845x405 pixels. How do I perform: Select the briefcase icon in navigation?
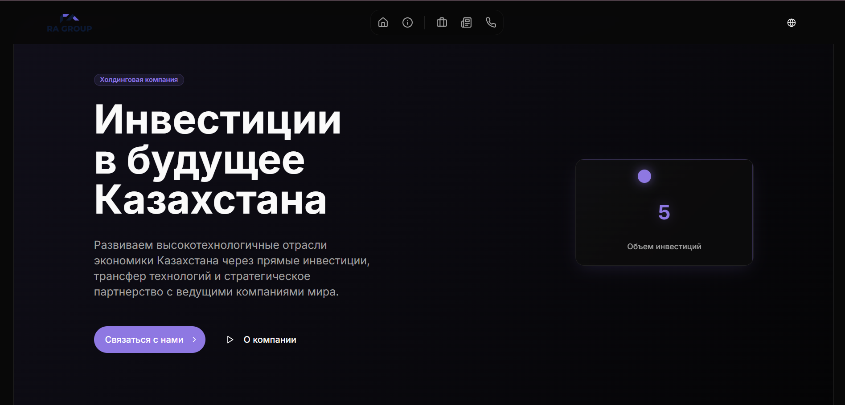(442, 23)
